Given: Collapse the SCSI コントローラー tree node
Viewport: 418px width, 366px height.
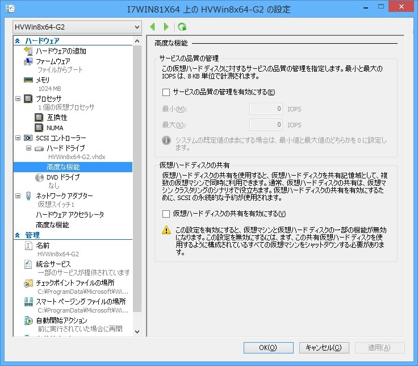Looking at the screenshot, I should (18, 138).
